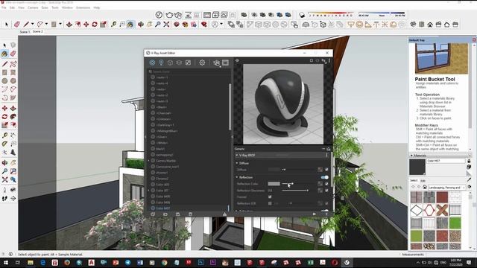Open Windows Start button

point(5,262)
